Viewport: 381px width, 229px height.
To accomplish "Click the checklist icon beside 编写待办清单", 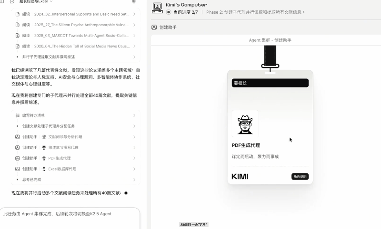I will [x=18, y=115].
